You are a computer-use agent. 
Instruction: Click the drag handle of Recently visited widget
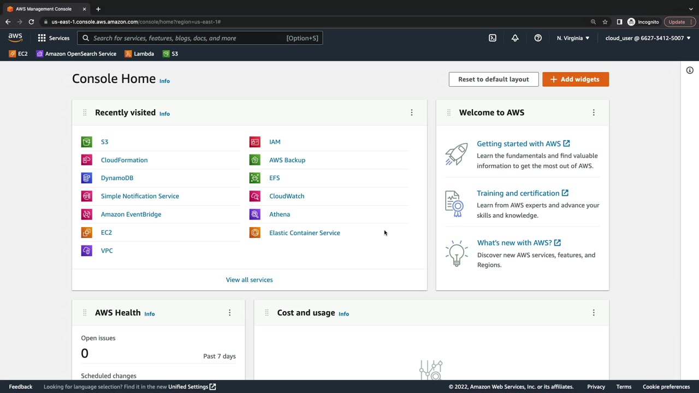coord(85,112)
